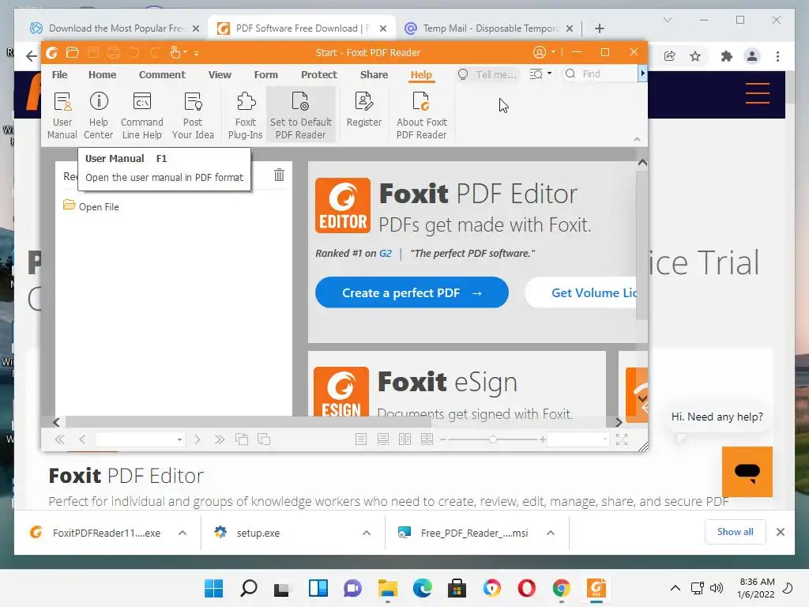The height and width of the screenshot is (607, 809).
Task: Click Open File in recent list
Action: (x=92, y=206)
